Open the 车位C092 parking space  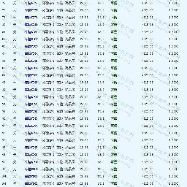click(31, 111)
